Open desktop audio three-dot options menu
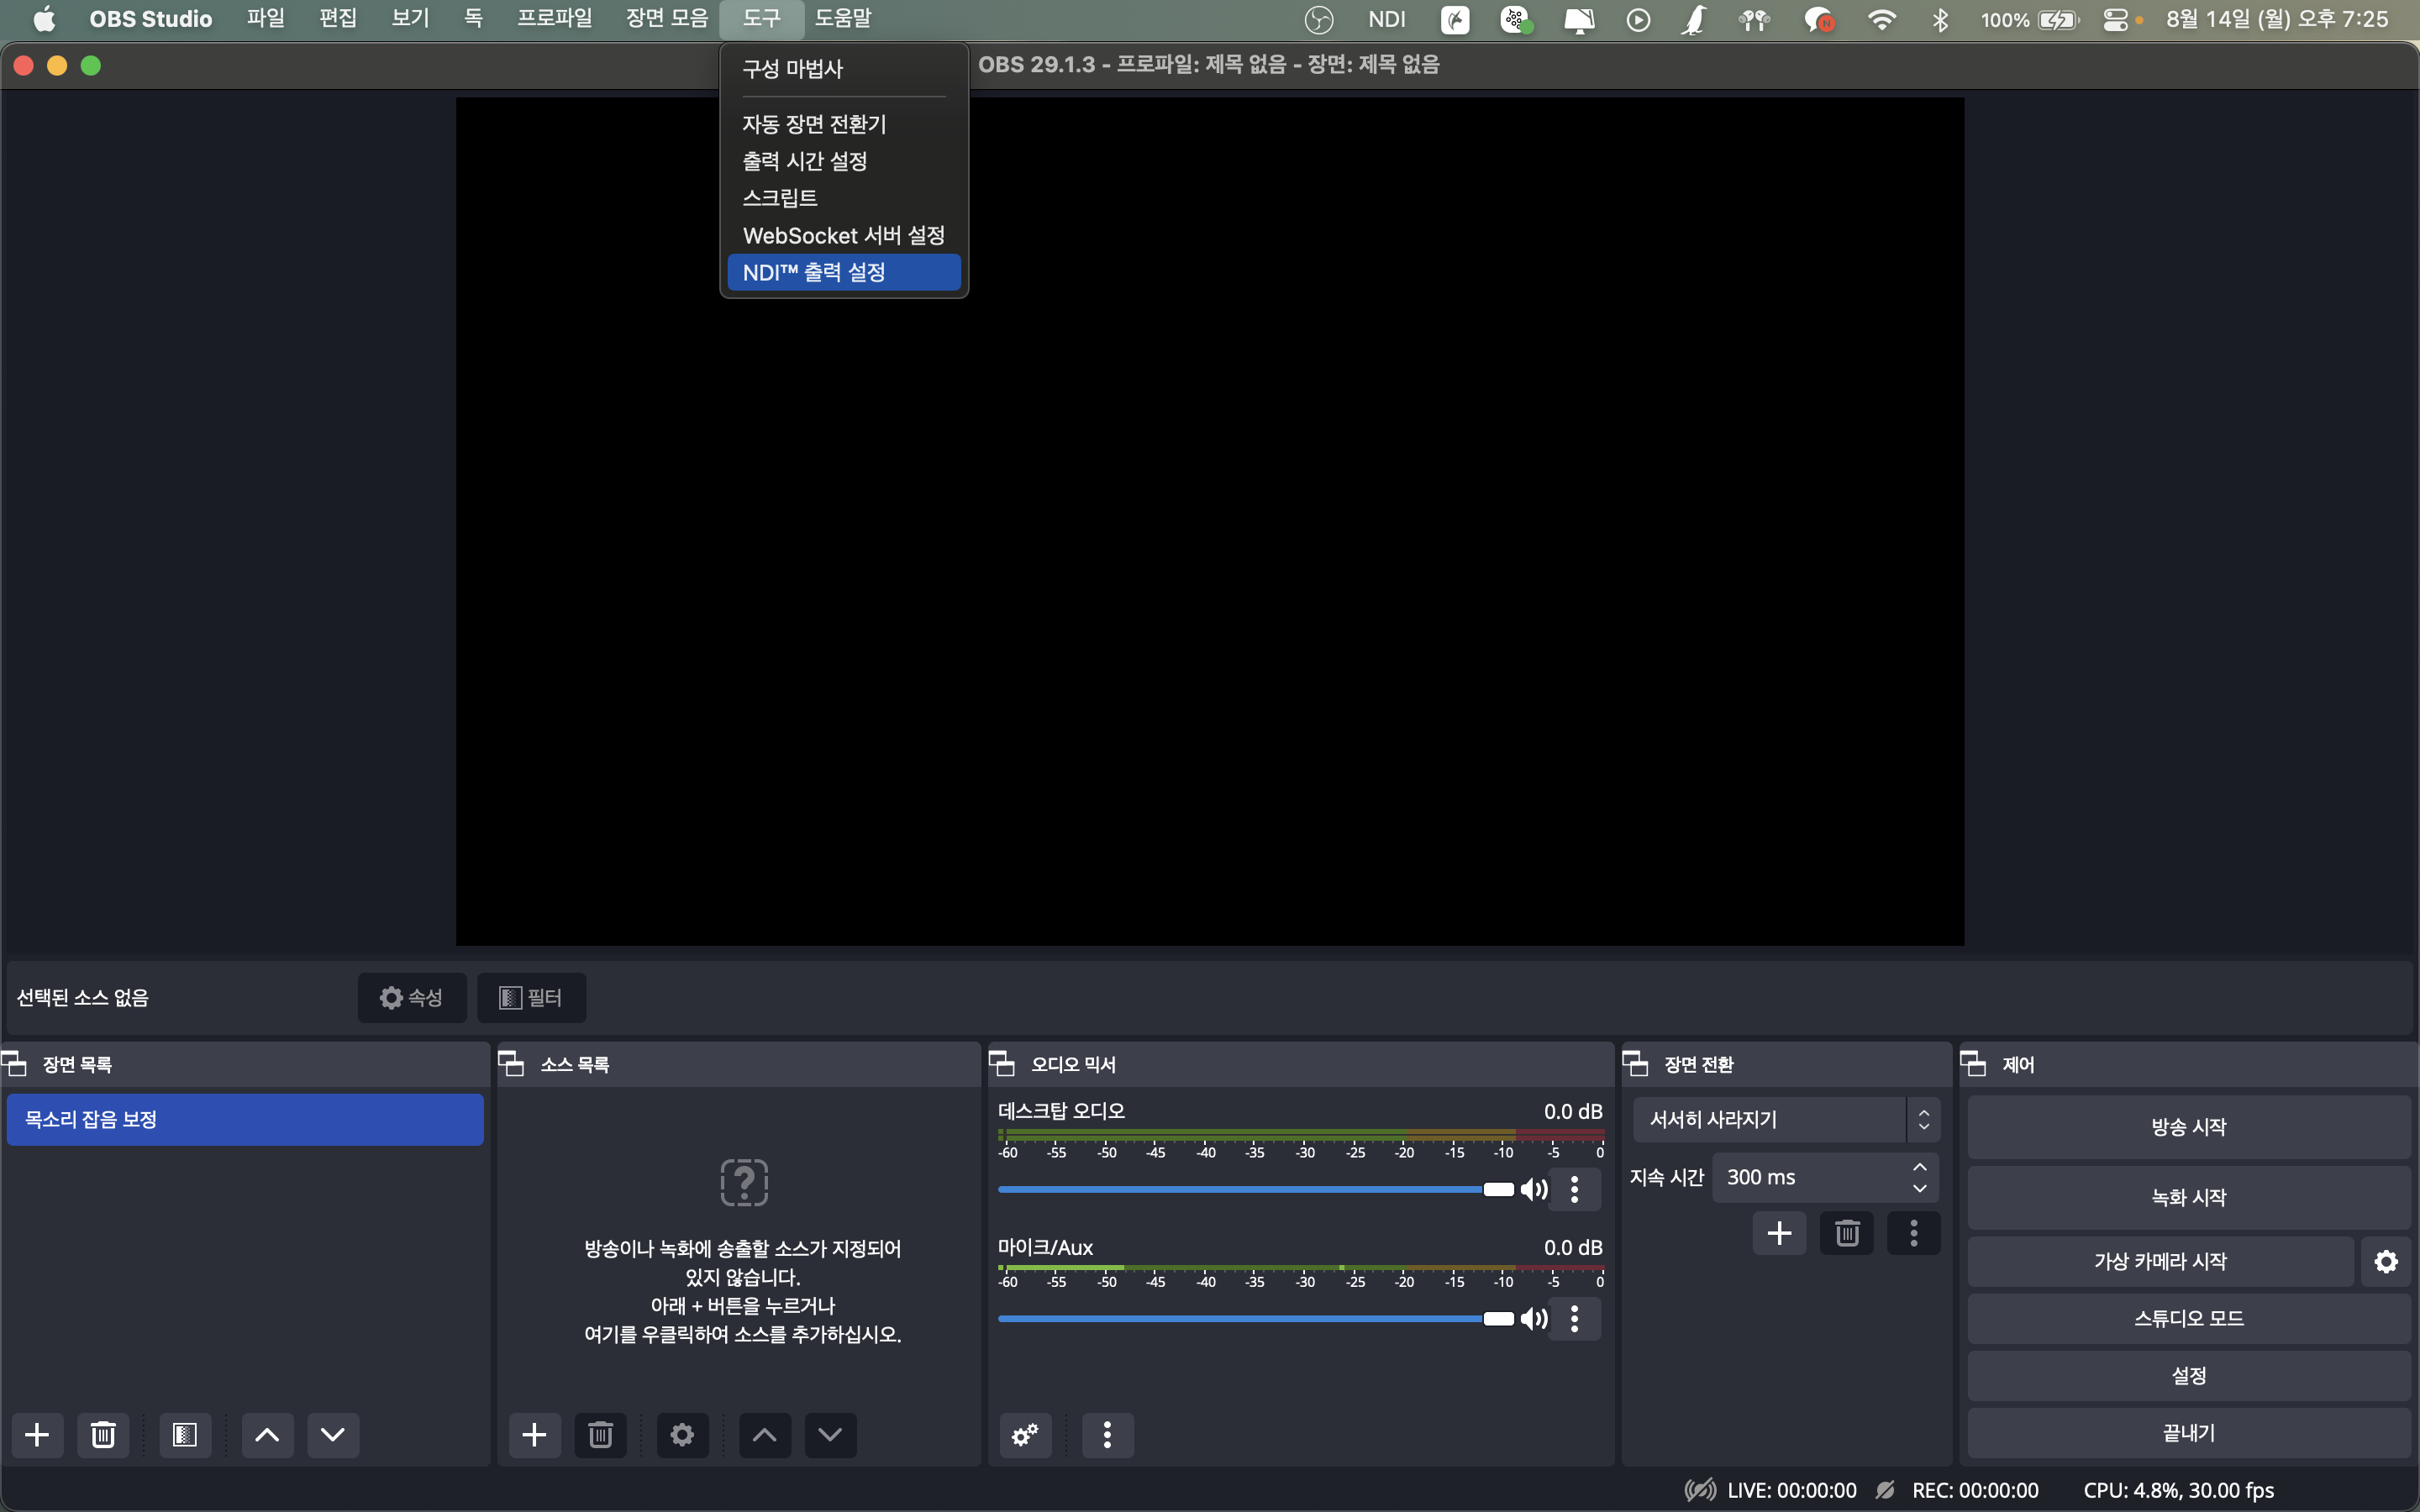Image resolution: width=2420 pixels, height=1512 pixels. [1574, 1189]
